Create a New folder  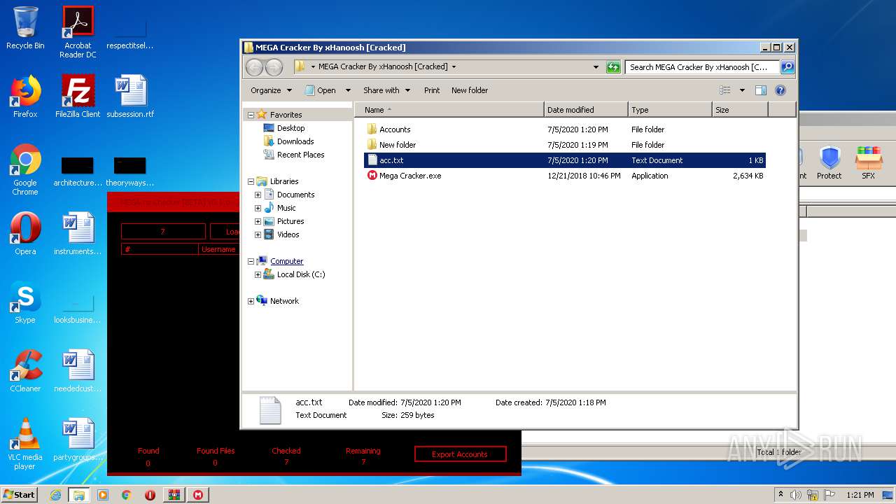click(470, 90)
